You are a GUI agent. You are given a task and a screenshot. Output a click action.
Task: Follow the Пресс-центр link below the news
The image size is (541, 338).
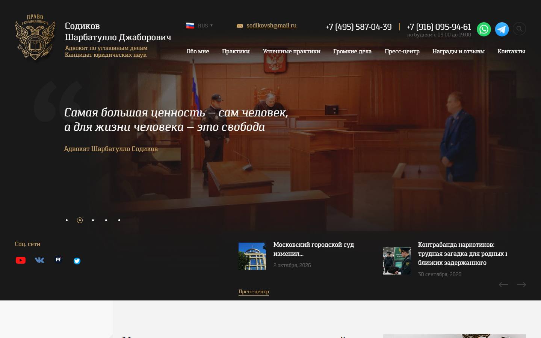click(x=254, y=291)
